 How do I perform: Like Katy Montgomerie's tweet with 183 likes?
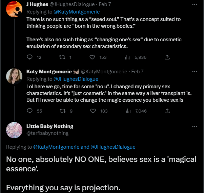92,111
